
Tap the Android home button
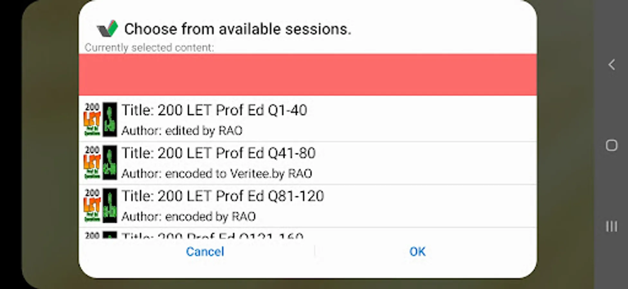tap(611, 145)
